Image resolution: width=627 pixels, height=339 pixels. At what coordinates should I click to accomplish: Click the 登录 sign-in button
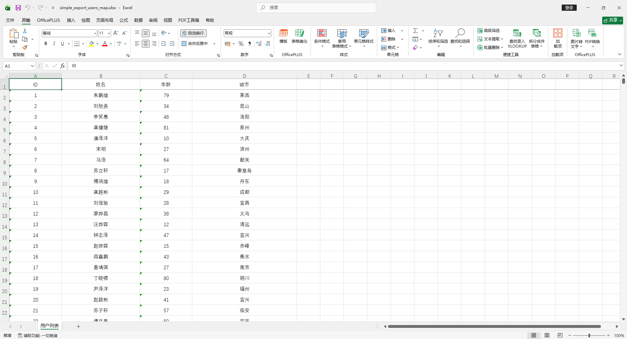[569, 7]
